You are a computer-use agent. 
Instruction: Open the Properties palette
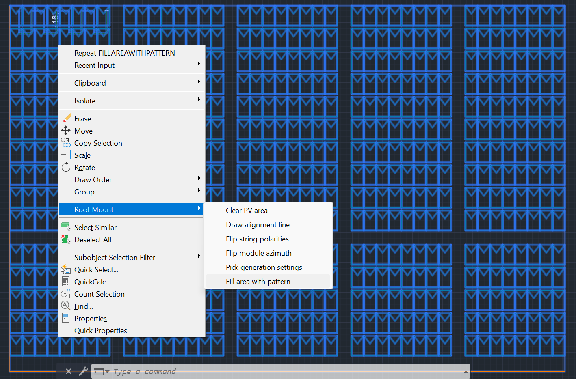click(x=90, y=318)
